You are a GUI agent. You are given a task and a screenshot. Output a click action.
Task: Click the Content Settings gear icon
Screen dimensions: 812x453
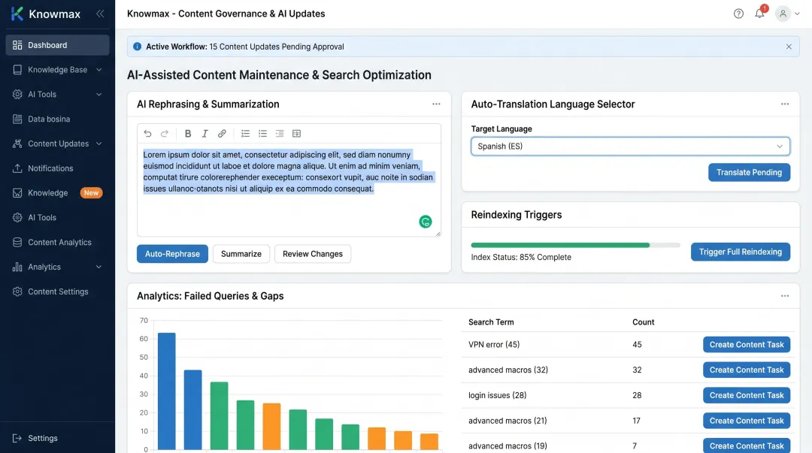pyautogui.click(x=17, y=291)
